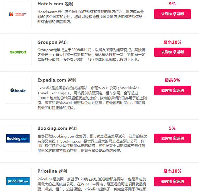Use Booking.com's 去购物 拿返利 button
199x191 pixels.
point(172,138)
